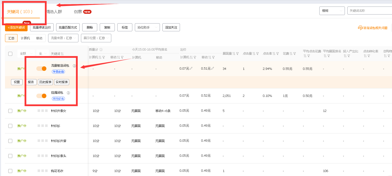Screen dimensions: 392x176
Task: Open the 展示位置：汇总 dropdown
Action: point(96,38)
